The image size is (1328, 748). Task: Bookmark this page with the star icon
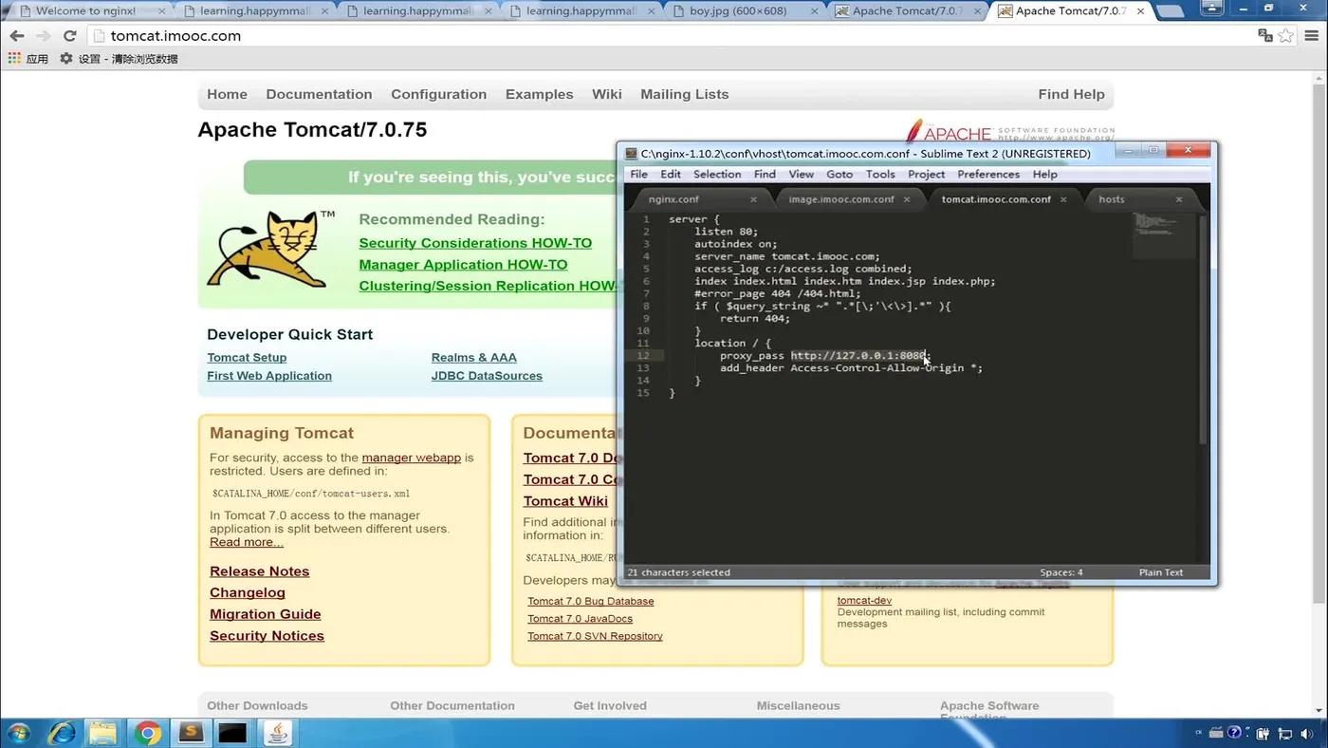click(x=1285, y=36)
